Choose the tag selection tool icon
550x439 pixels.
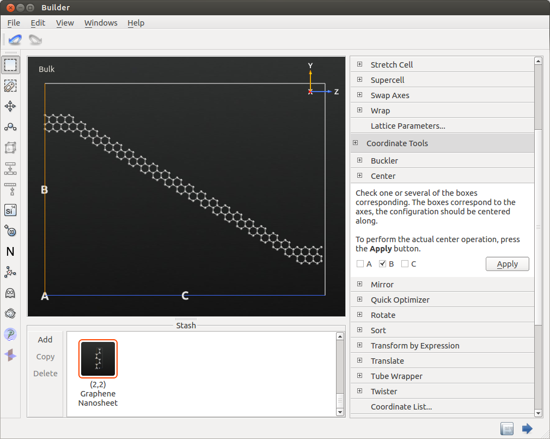point(10,86)
